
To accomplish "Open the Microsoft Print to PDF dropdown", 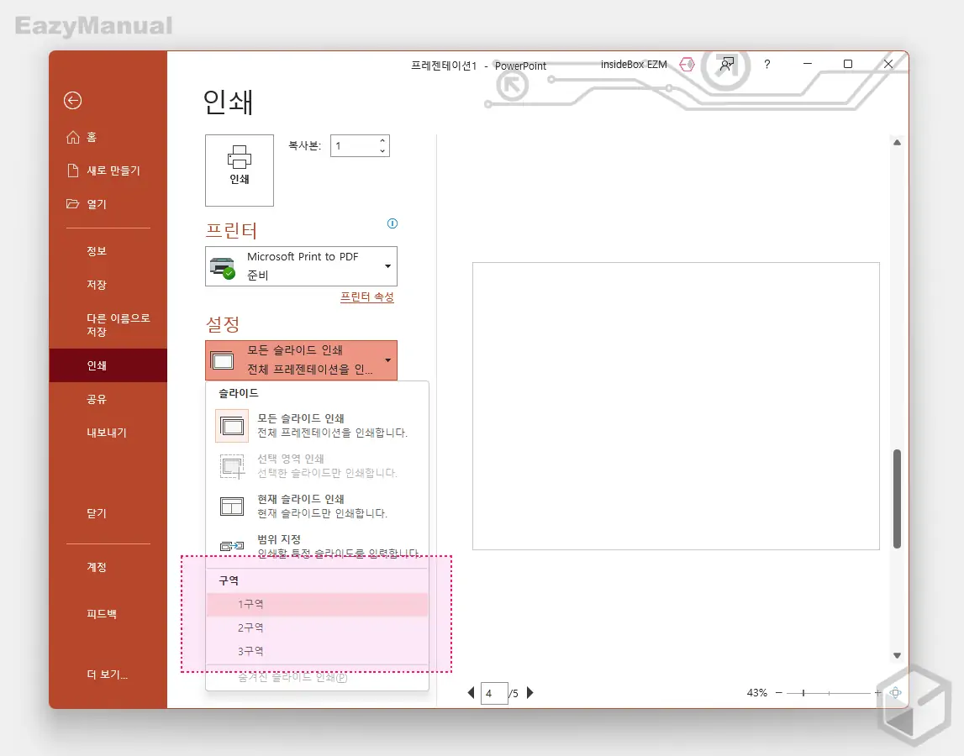I will coord(301,266).
